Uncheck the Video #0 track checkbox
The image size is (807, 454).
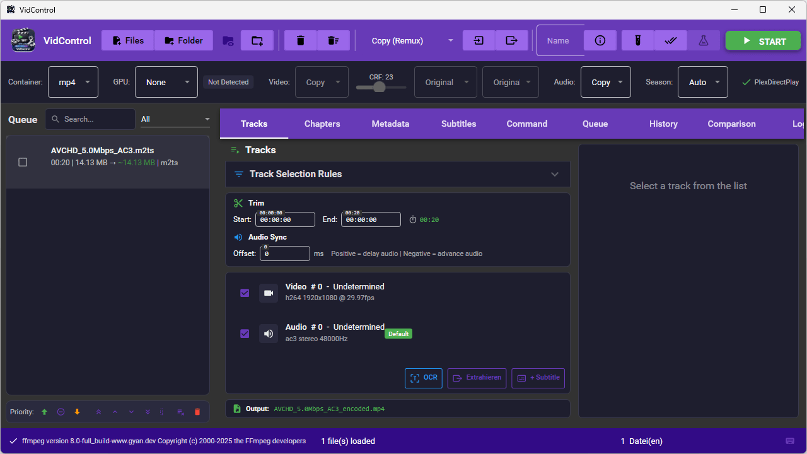(x=245, y=293)
